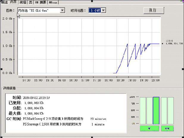Click the 14:30 time axis label
Image resolution: width=184 pixels, height=138 pixels.
click(x=26, y=80)
